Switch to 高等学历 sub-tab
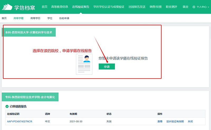This screenshot has width=211, height=130. click(35, 18)
